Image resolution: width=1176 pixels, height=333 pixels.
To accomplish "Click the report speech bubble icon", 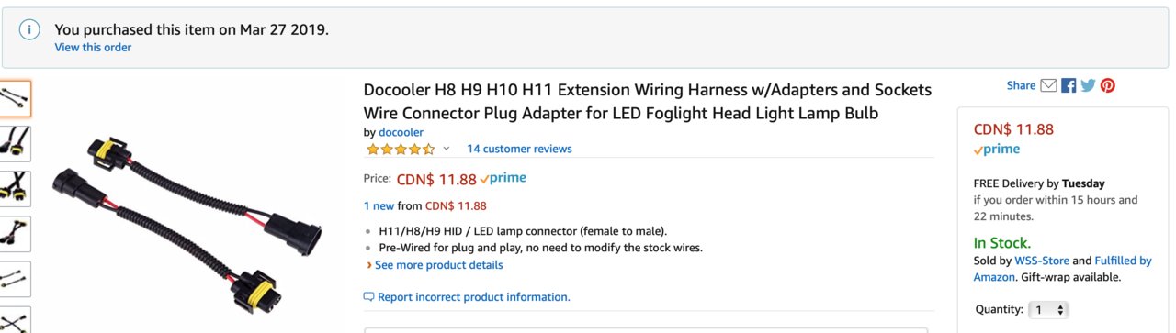I will click(369, 297).
